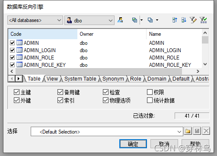The height and width of the screenshot is (156, 217).
Task: Click tab strip scroll left arrow
Action: tap(12, 79)
